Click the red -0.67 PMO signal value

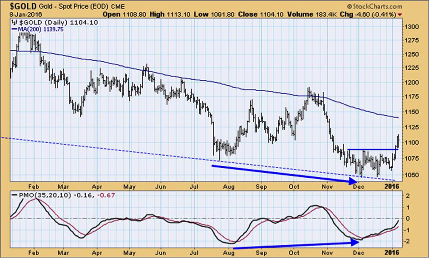[106, 195]
